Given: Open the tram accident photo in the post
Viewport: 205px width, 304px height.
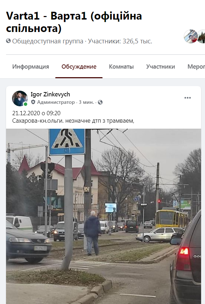Looking at the screenshot, I should [104, 216].
